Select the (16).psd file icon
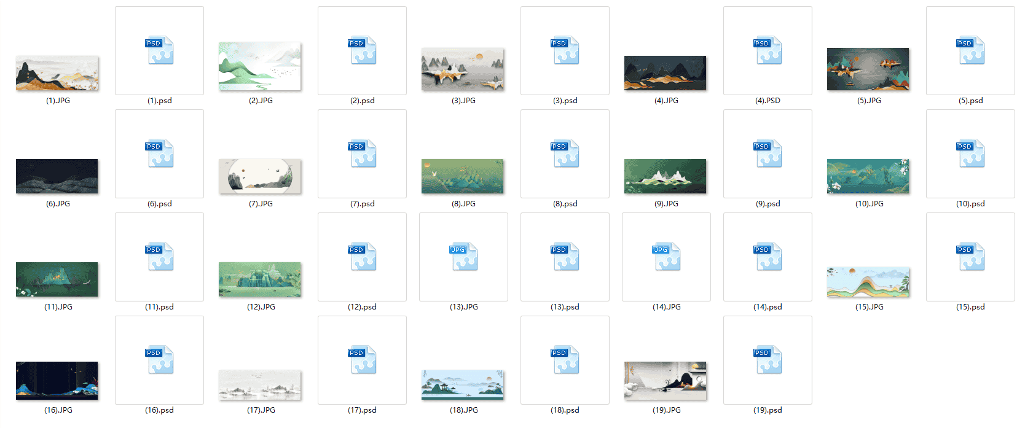Image resolution: width=1025 pixels, height=428 pixels. point(159,360)
